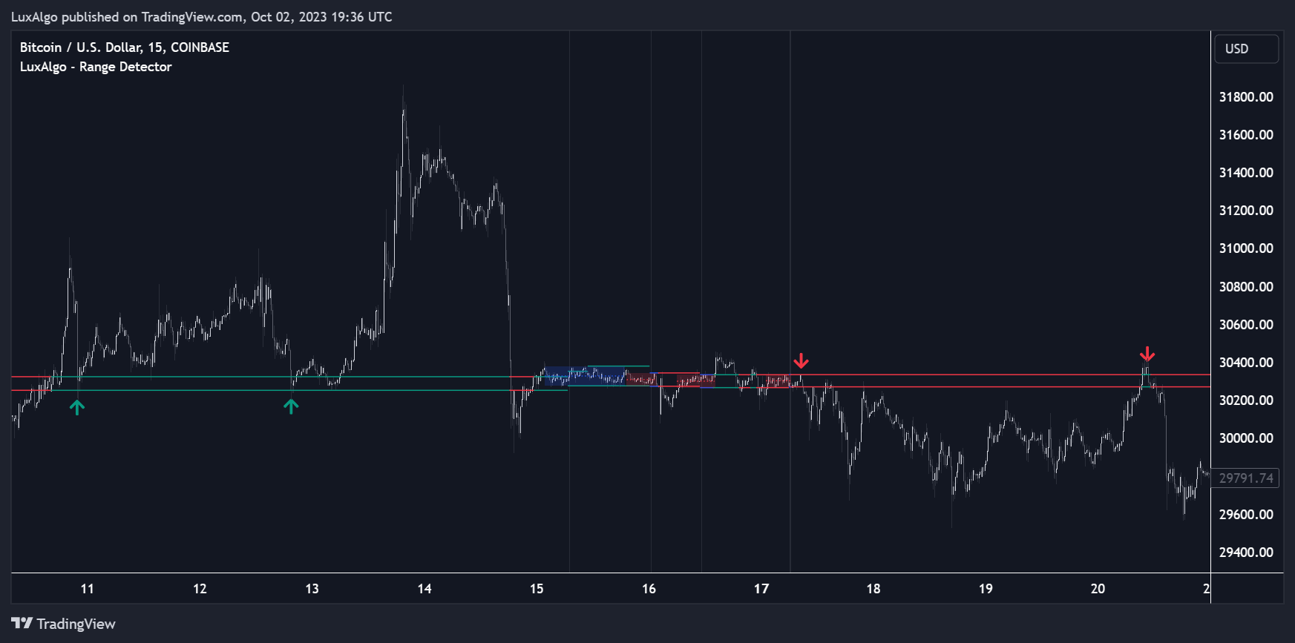Image resolution: width=1295 pixels, height=643 pixels.
Task: Click the red down arrow signal after date 20
Action: tap(1147, 354)
